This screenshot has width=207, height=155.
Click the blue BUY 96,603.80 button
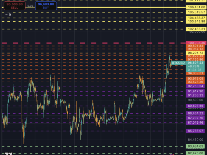(x=46, y=6)
